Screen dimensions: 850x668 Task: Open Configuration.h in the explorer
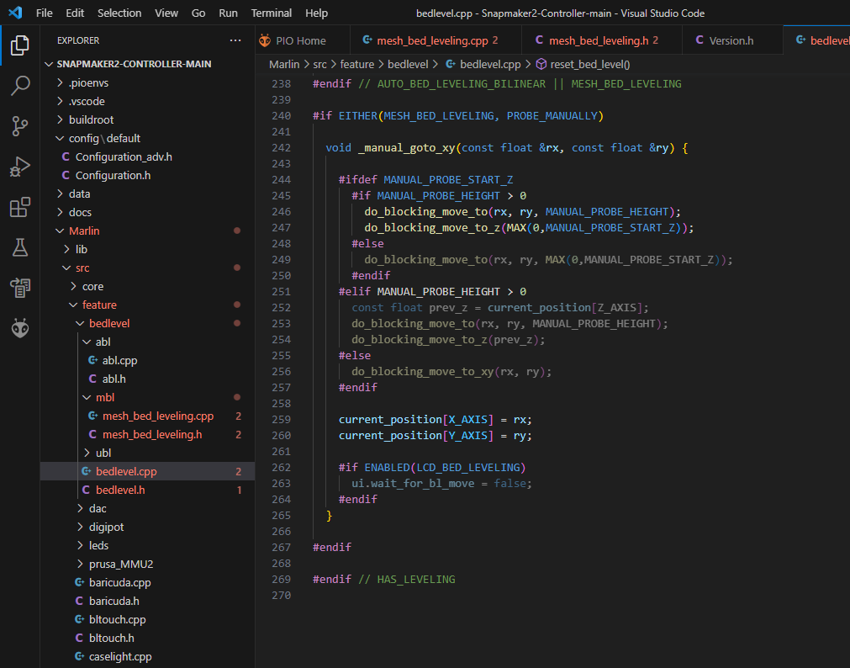pyautogui.click(x=147, y=175)
